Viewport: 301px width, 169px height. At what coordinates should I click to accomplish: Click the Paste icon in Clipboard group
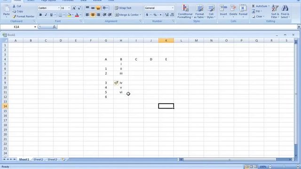coord(6,9)
